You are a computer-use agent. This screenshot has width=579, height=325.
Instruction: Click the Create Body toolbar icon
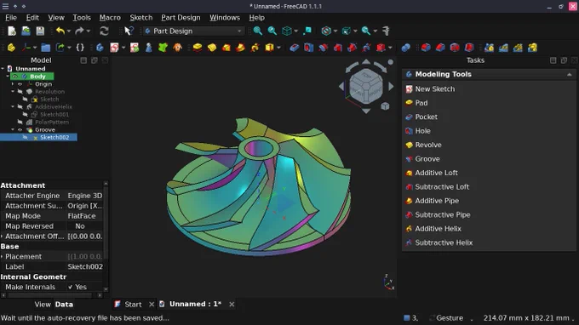click(100, 48)
